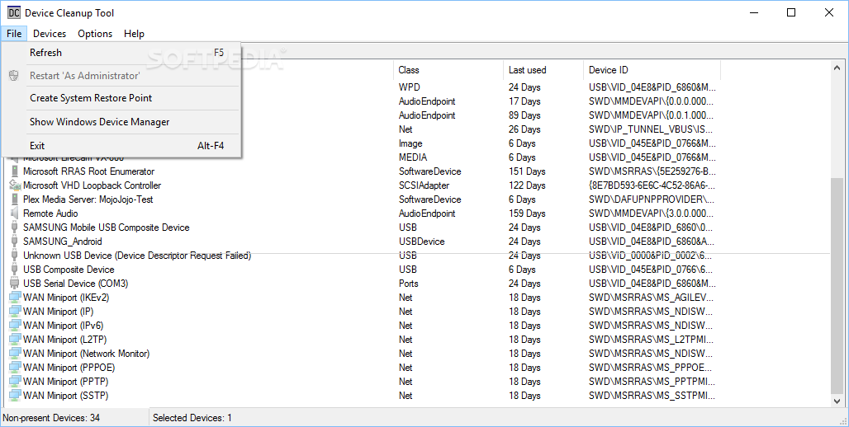This screenshot has height=427, width=849.
Task: Click USB icon of SAMSUNG Mobile USB Composite
Action: [14, 228]
